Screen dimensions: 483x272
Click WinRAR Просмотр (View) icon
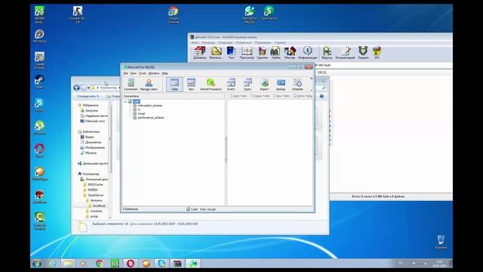[x=247, y=53]
